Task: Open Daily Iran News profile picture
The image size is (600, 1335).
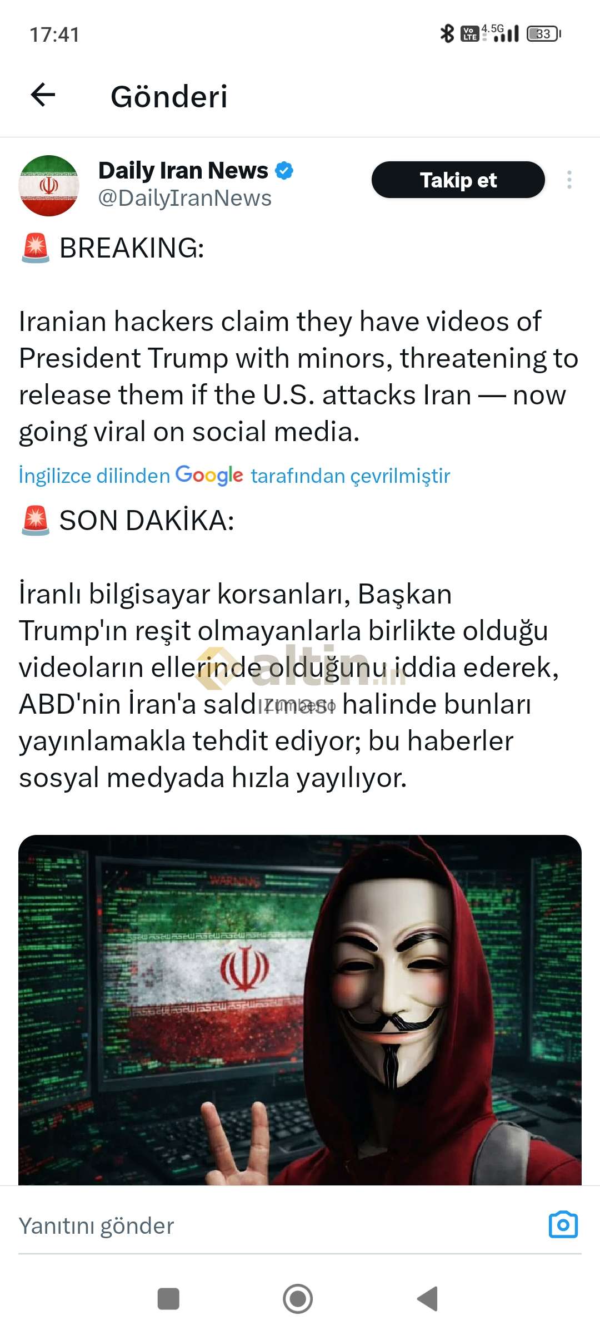Action: pyautogui.click(x=49, y=185)
